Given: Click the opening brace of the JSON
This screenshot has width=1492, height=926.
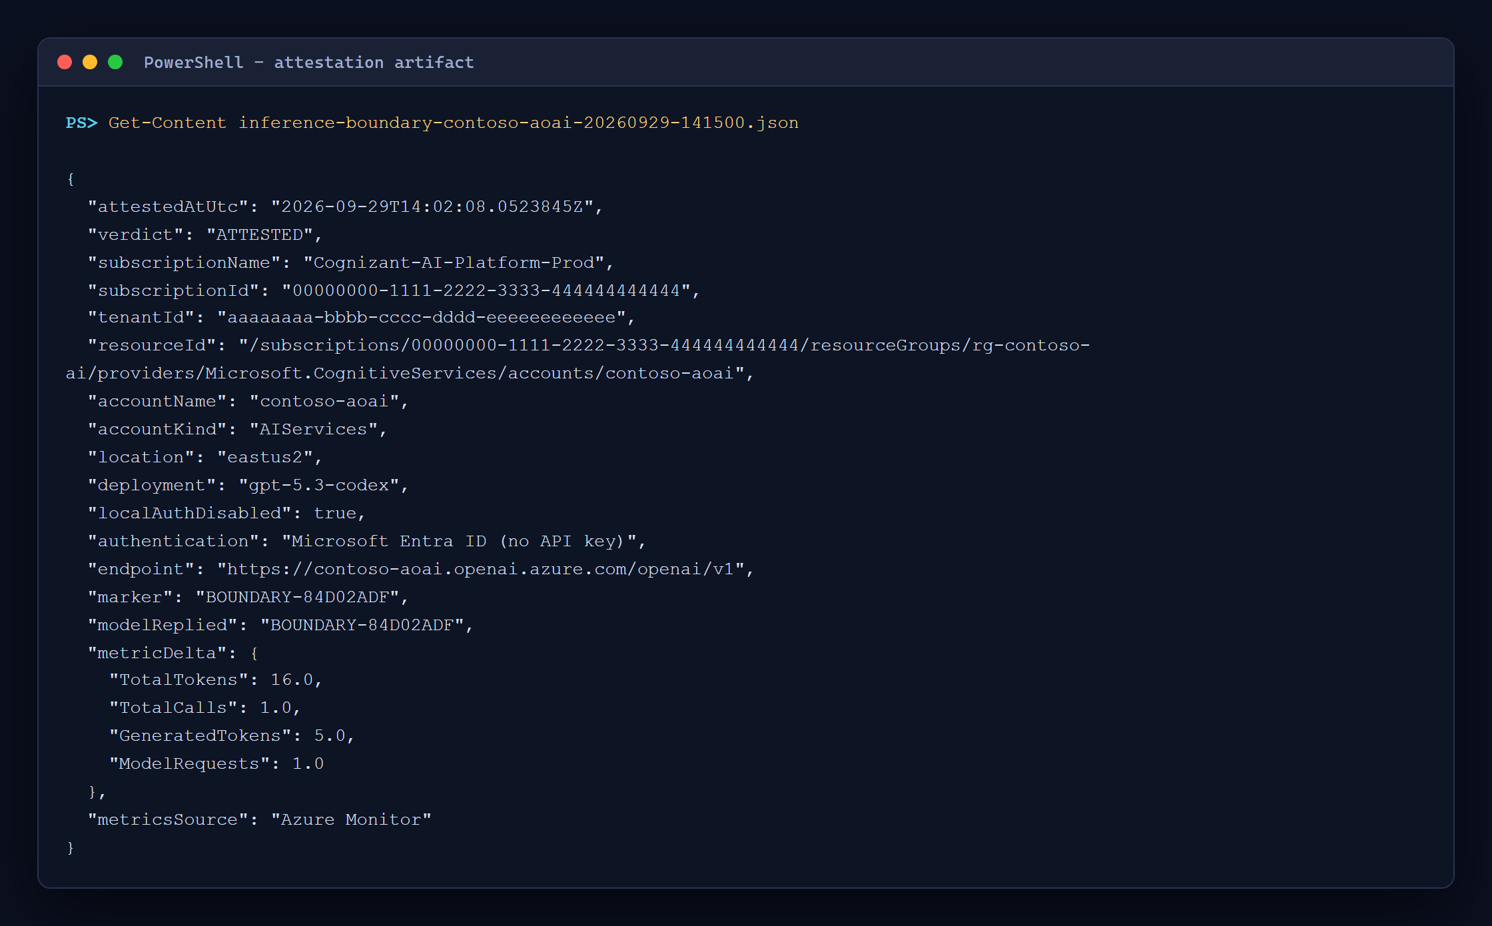Looking at the screenshot, I should 71,179.
